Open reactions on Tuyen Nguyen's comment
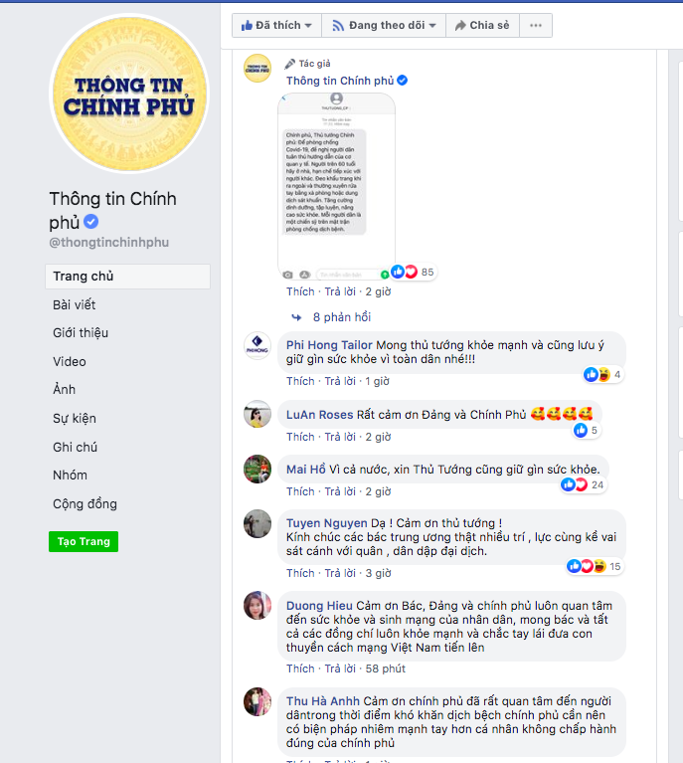683x763 pixels. click(594, 566)
